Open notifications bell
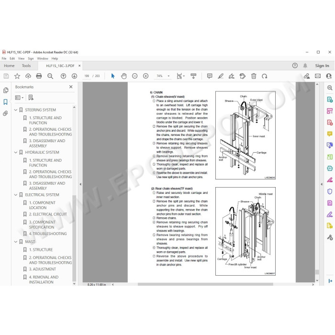335x335 pixels. pos(305,66)
